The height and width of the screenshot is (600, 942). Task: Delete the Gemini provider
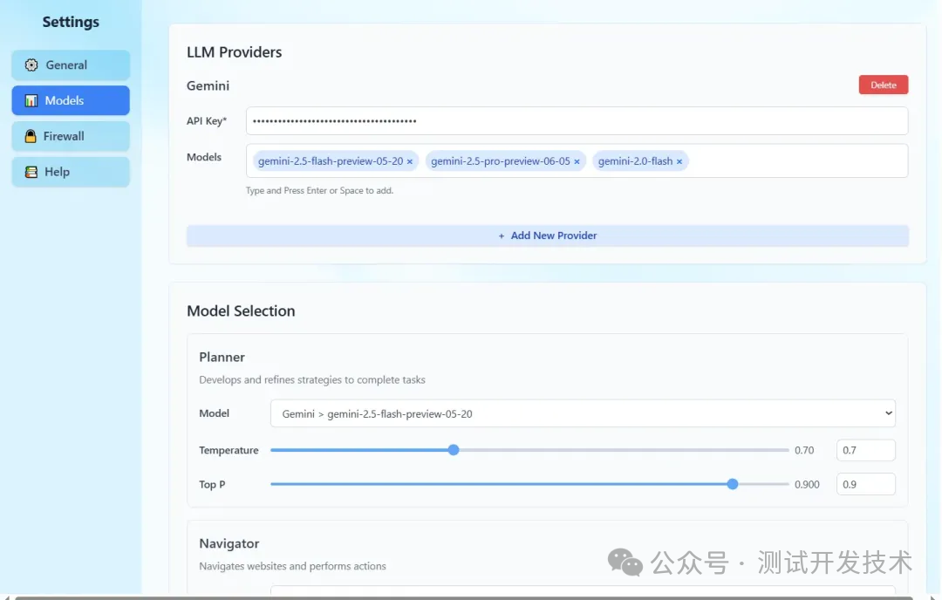(x=883, y=85)
